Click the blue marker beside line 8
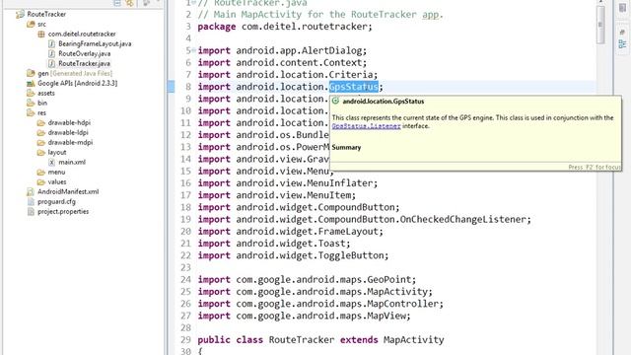 click(171, 87)
